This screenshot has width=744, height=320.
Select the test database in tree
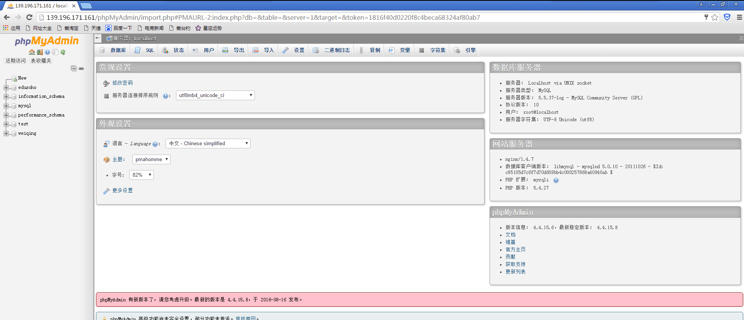tap(23, 124)
